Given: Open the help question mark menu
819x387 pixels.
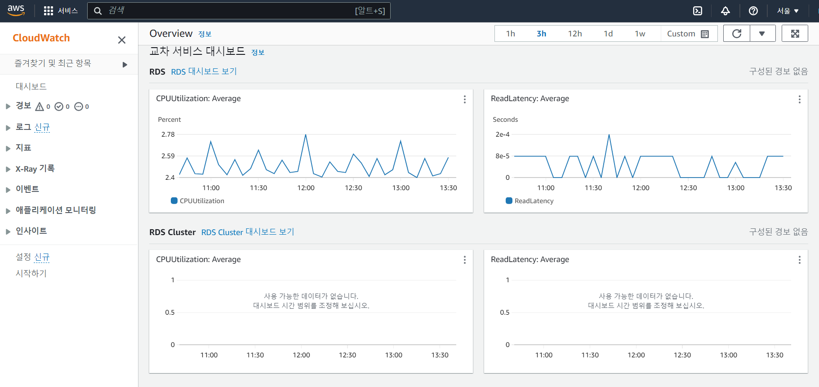Looking at the screenshot, I should (753, 11).
